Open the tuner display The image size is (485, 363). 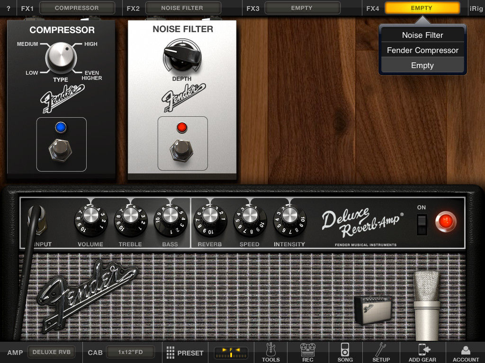coord(231,353)
